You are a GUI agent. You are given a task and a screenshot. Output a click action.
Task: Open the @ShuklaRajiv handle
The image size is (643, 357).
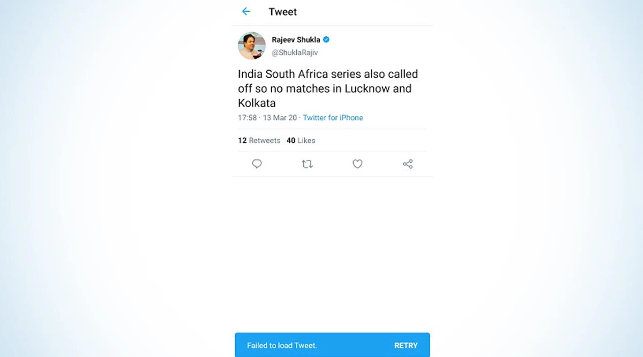point(295,52)
